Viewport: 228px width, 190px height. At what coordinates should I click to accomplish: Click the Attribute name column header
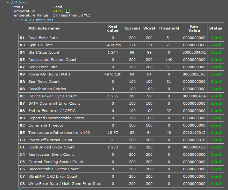point(44,28)
